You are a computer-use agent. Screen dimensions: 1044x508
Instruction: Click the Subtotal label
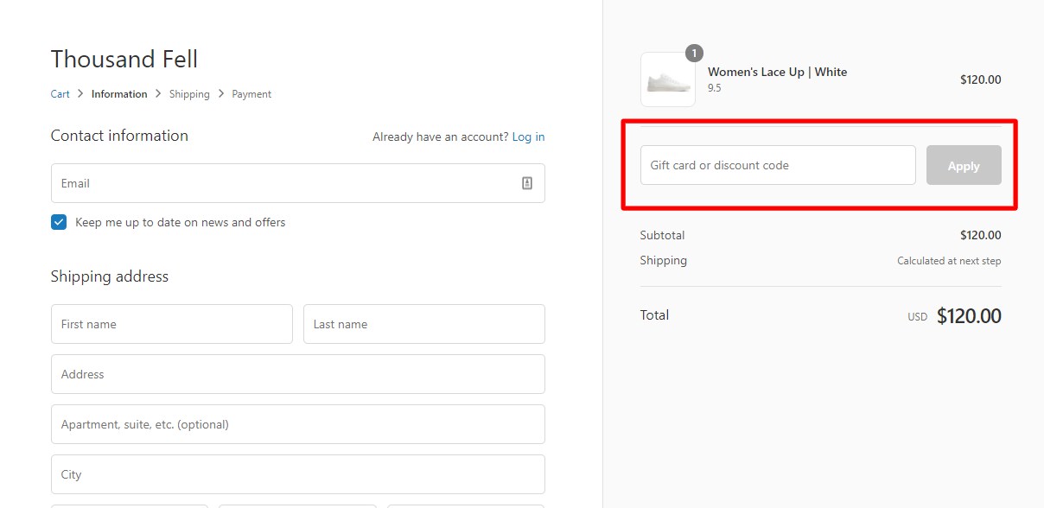click(x=663, y=235)
